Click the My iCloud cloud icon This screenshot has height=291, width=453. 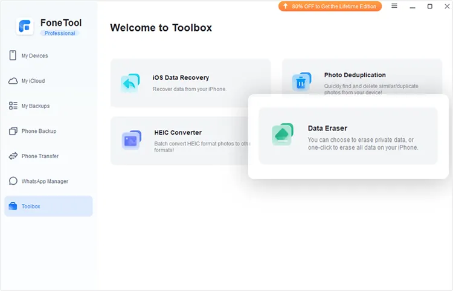(x=13, y=81)
